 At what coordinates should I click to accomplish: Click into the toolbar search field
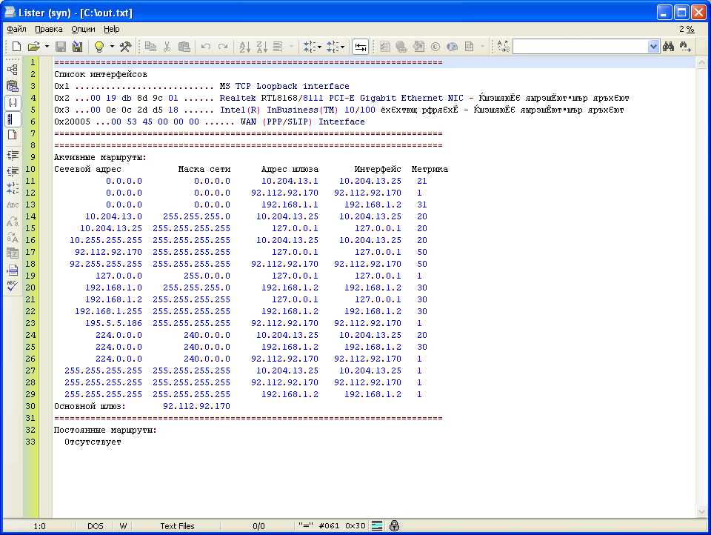click(580, 46)
